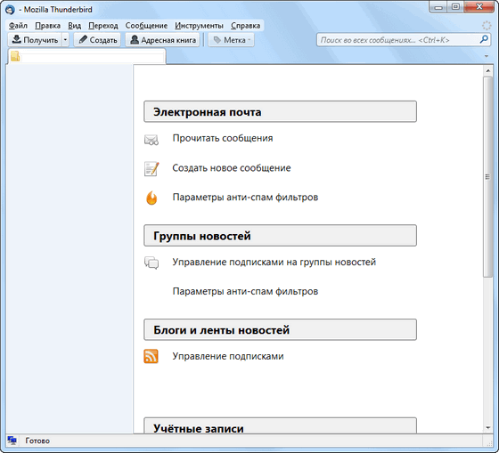Click the Создать новое сообщение link
The image size is (499, 453).
click(232, 168)
